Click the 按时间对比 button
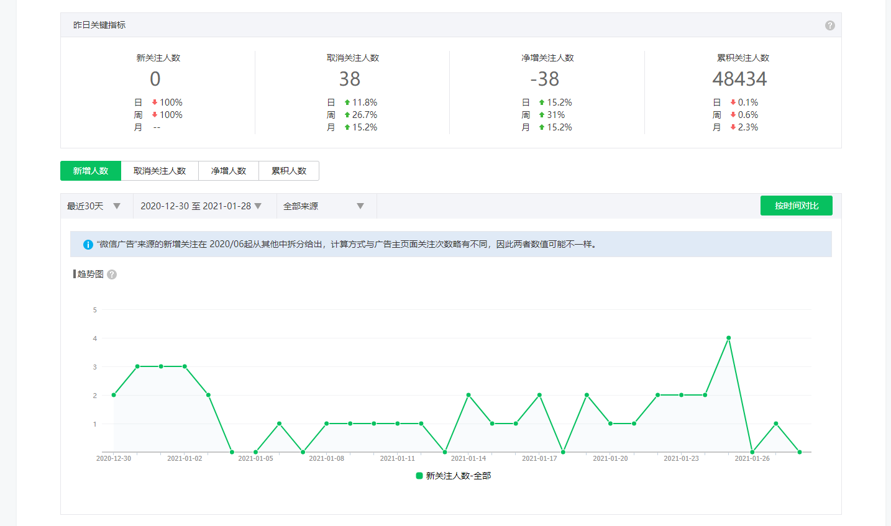 797,206
